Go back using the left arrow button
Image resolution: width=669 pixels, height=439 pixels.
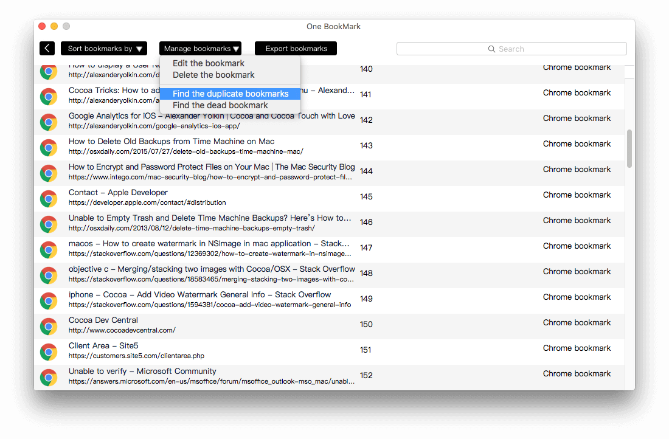pos(47,48)
